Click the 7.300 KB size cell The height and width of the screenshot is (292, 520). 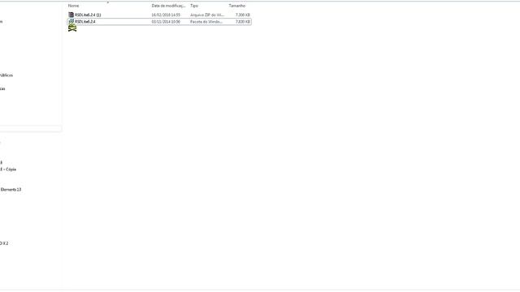(243, 15)
